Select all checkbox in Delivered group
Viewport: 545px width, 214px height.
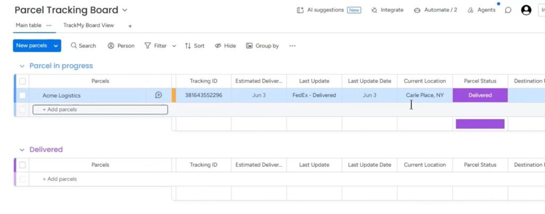tap(22, 165)
